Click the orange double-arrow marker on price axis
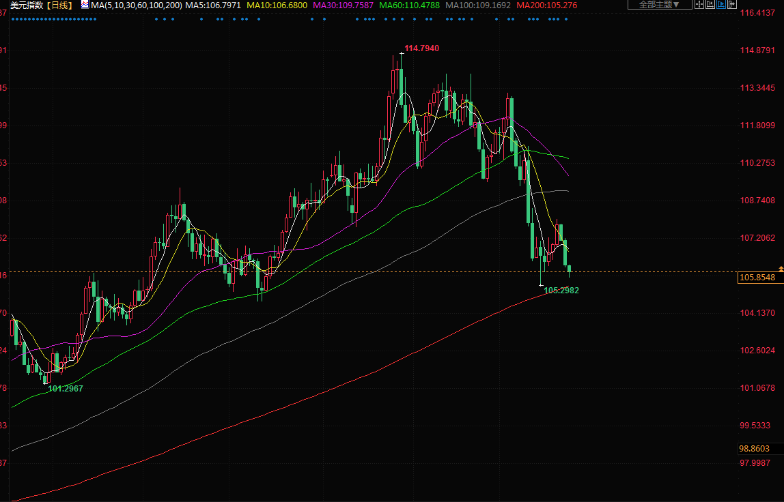The image size is (784, 502). [x=781, y=270]
